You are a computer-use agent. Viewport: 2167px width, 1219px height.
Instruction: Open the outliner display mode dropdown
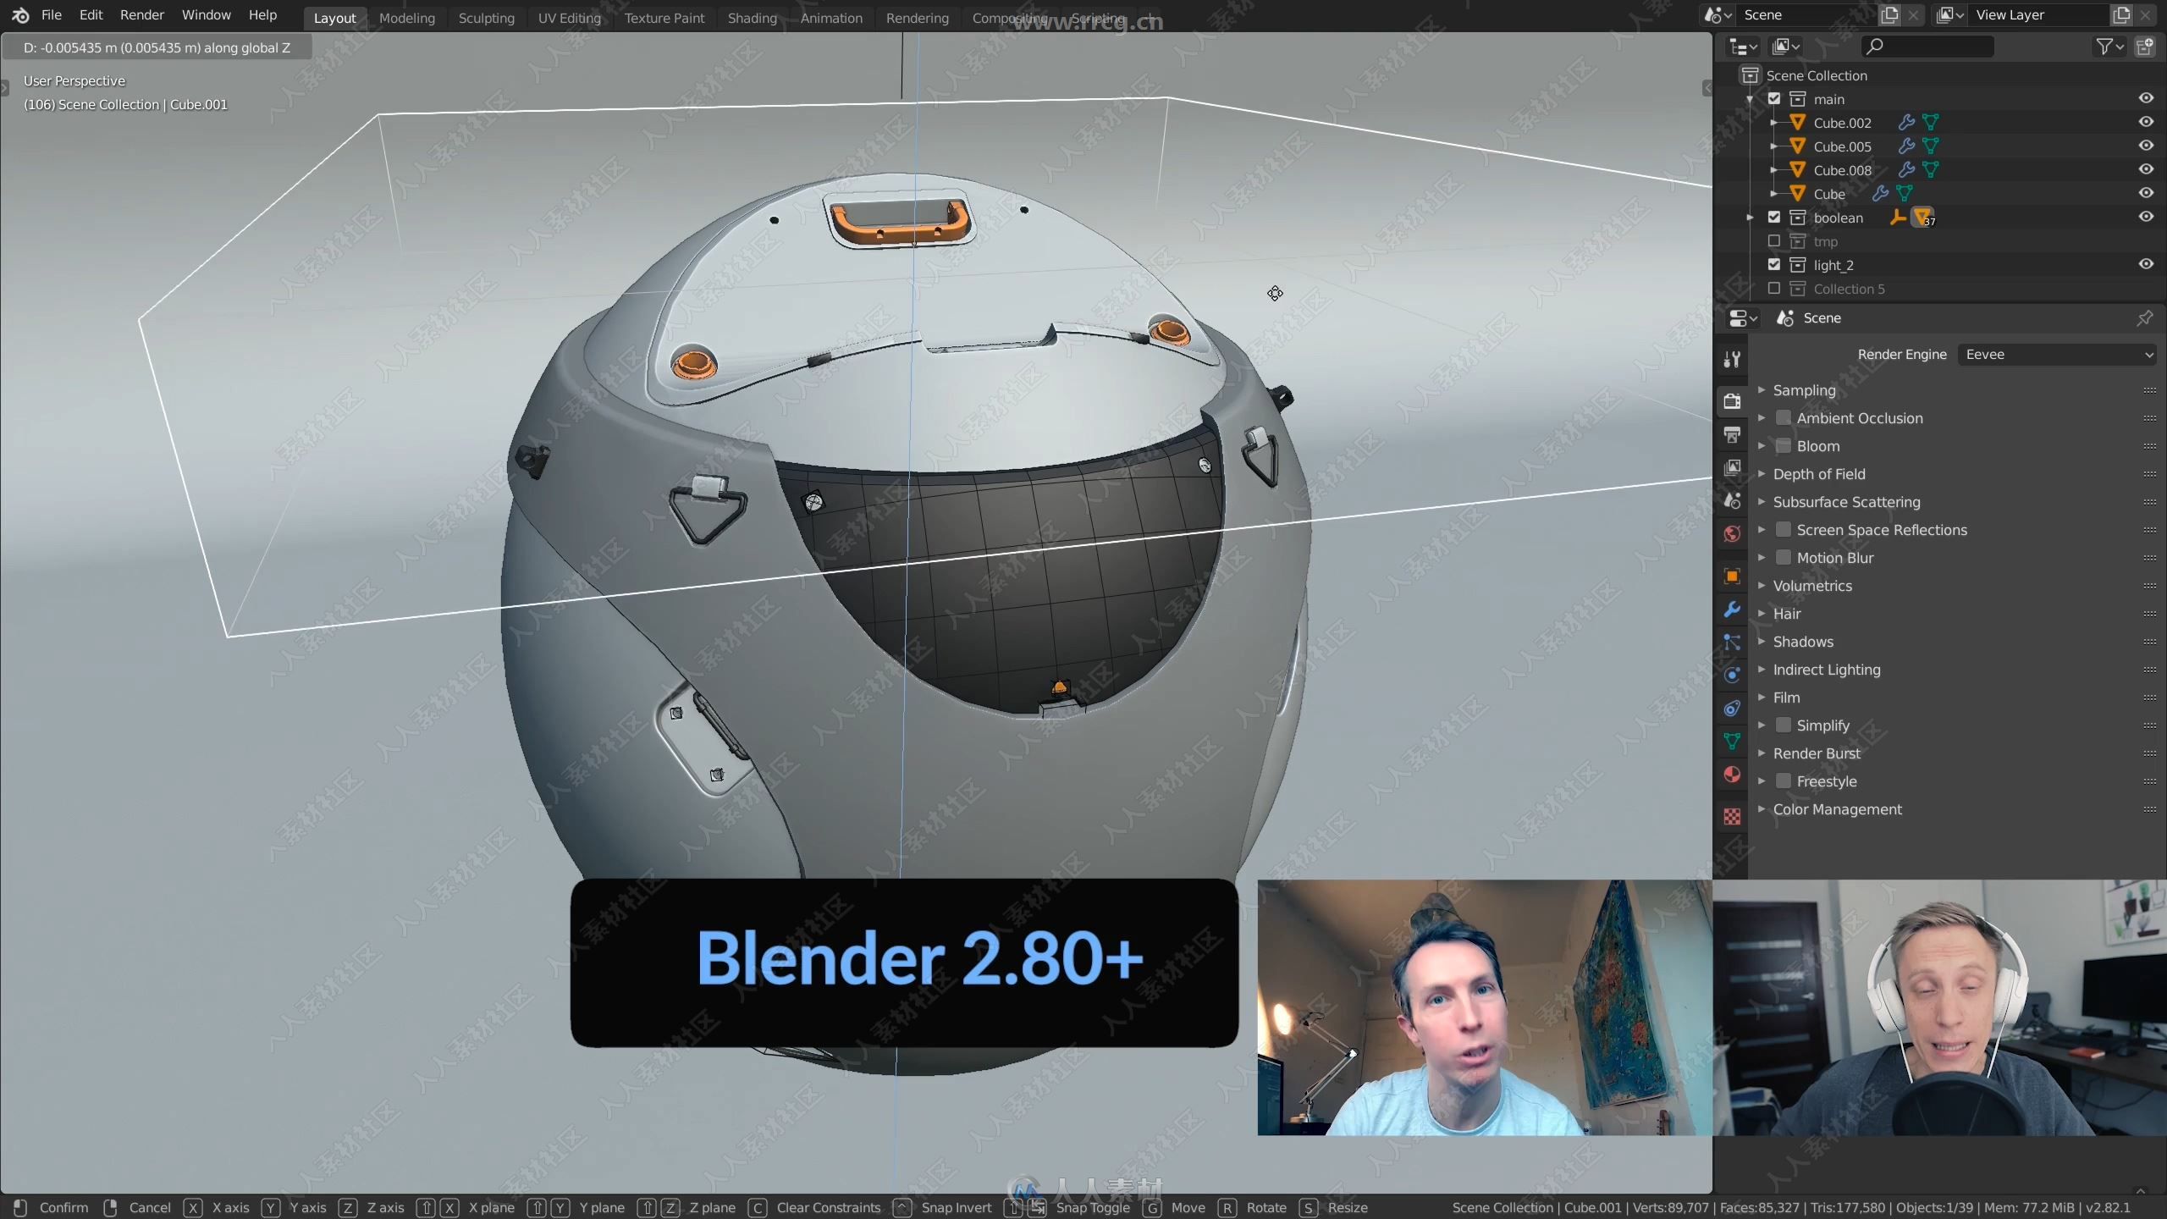(x=1785, y=47)
